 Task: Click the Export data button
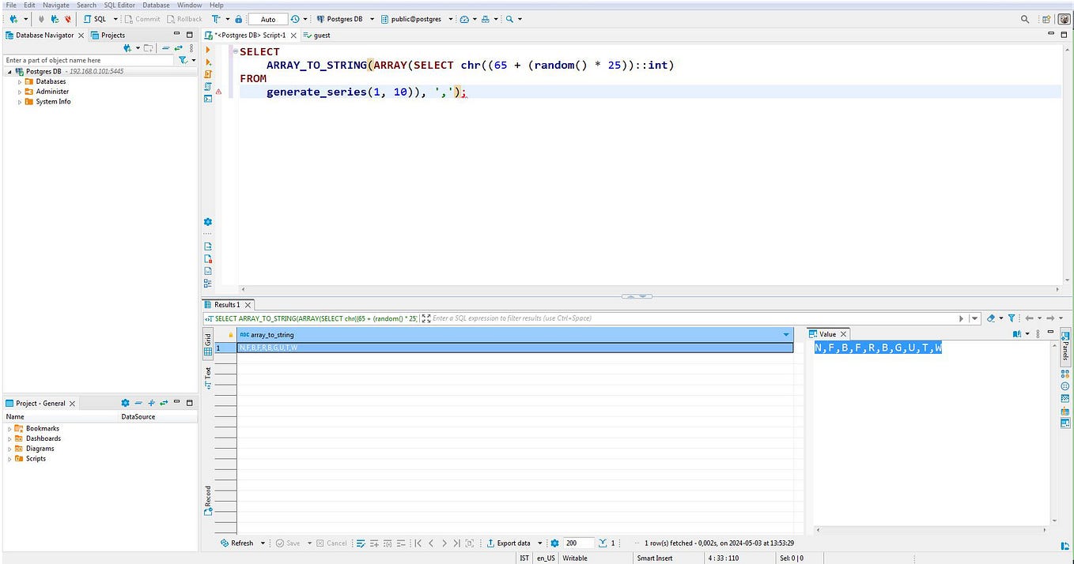coord(508,543)
